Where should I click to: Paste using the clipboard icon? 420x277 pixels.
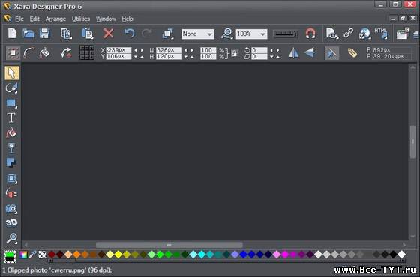click(x=88, y=34)
